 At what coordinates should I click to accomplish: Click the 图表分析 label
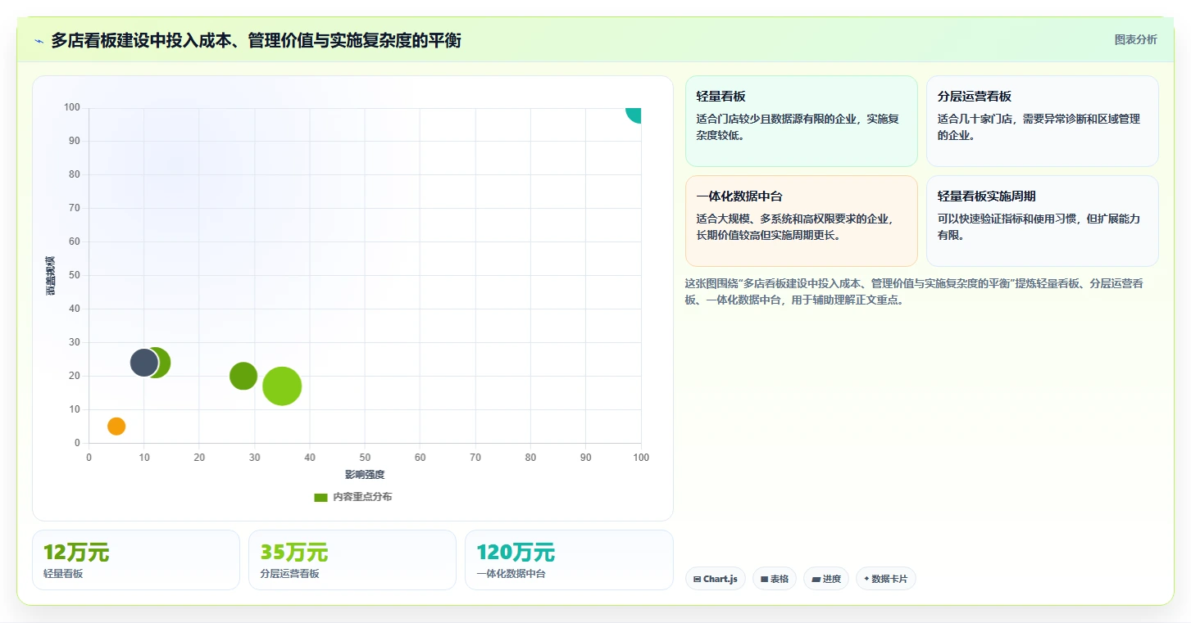coord(1135,39)
